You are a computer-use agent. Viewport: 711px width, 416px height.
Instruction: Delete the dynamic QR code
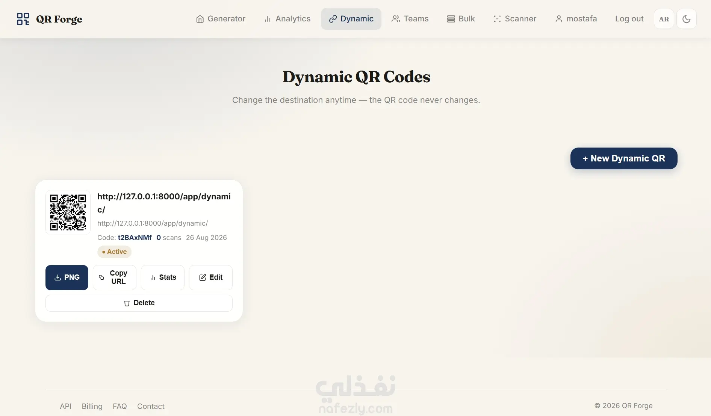(x=139, y=303)
